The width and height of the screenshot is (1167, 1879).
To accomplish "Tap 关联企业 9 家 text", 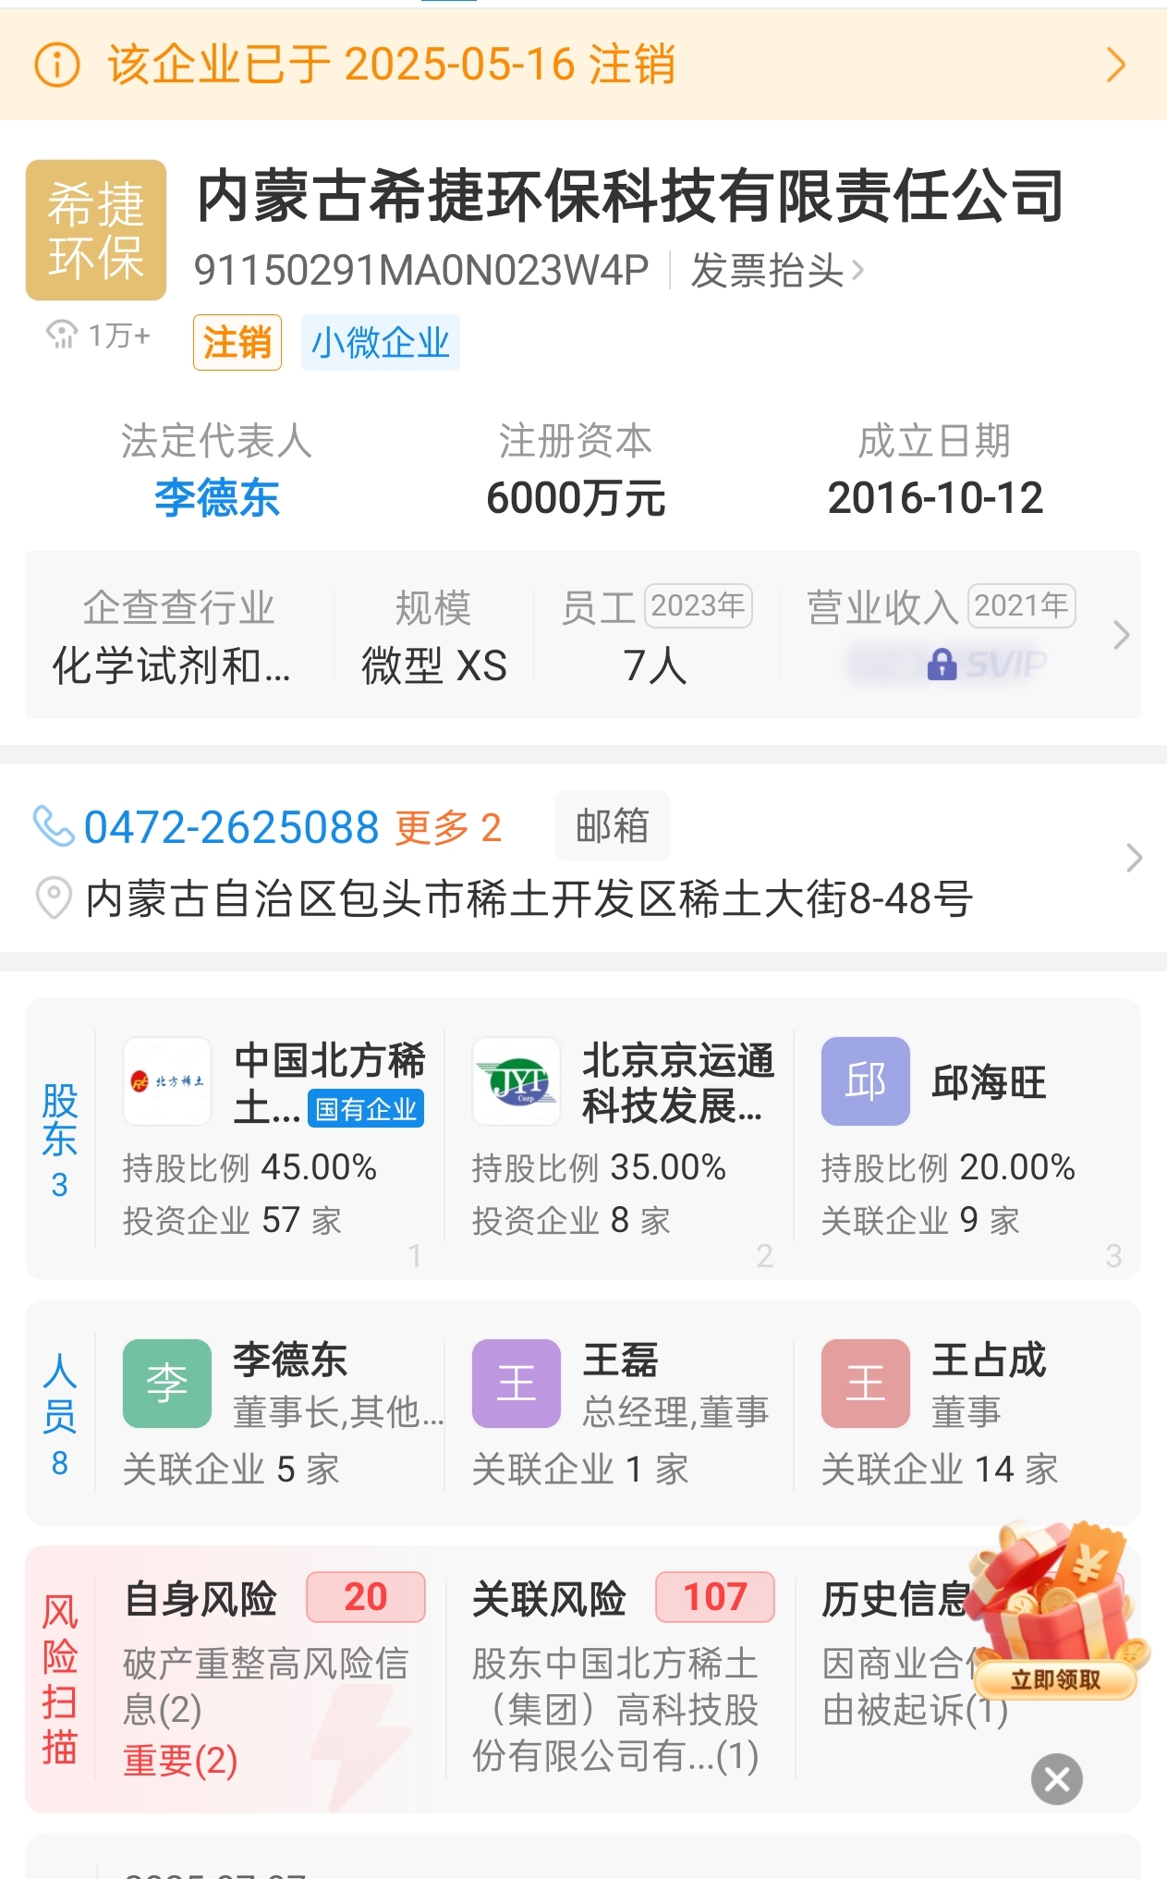I will click(x=921, y=1220).
